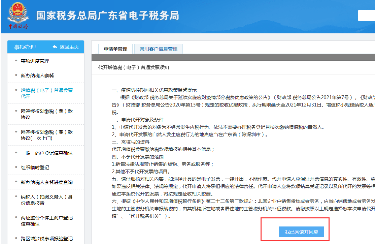
Task: Open the 常用客户信息管理 tab
Action: (x=158, y=49)
